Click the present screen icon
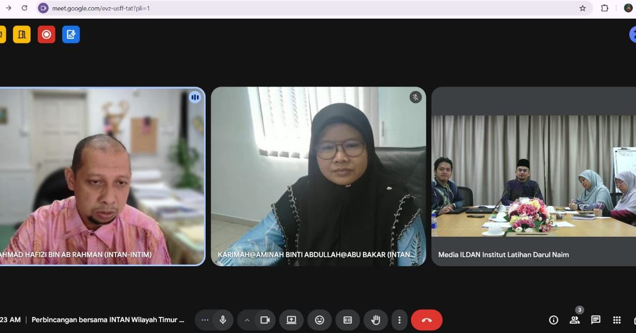Screen dimensions: 636x333 [x=292, y=320]
